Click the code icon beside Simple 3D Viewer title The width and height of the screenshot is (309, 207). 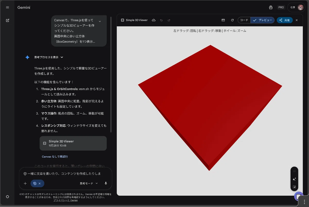(x=123, y=20)
